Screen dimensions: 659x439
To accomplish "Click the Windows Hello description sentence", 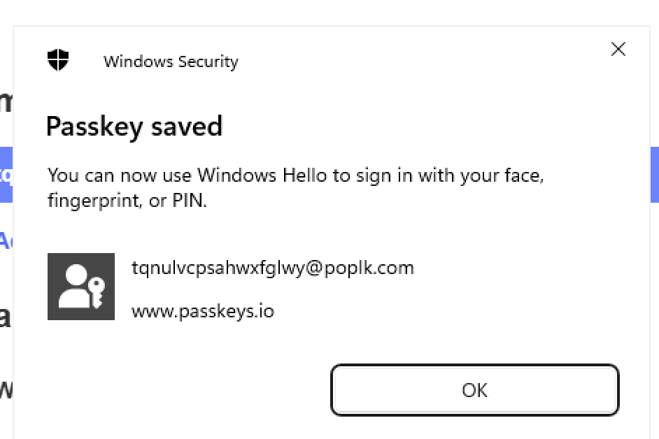I will coord(295,175).
